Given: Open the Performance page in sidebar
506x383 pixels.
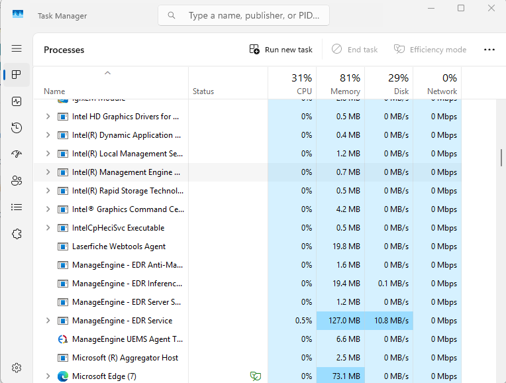Looking at the screenshot, I should (17, 101).
